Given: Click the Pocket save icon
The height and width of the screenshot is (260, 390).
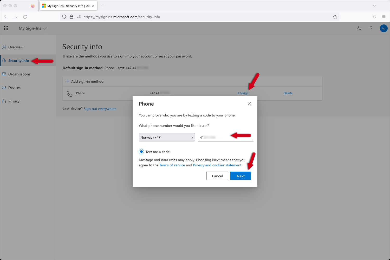Looking at the screenshot, I should click(x=374, y=17).
